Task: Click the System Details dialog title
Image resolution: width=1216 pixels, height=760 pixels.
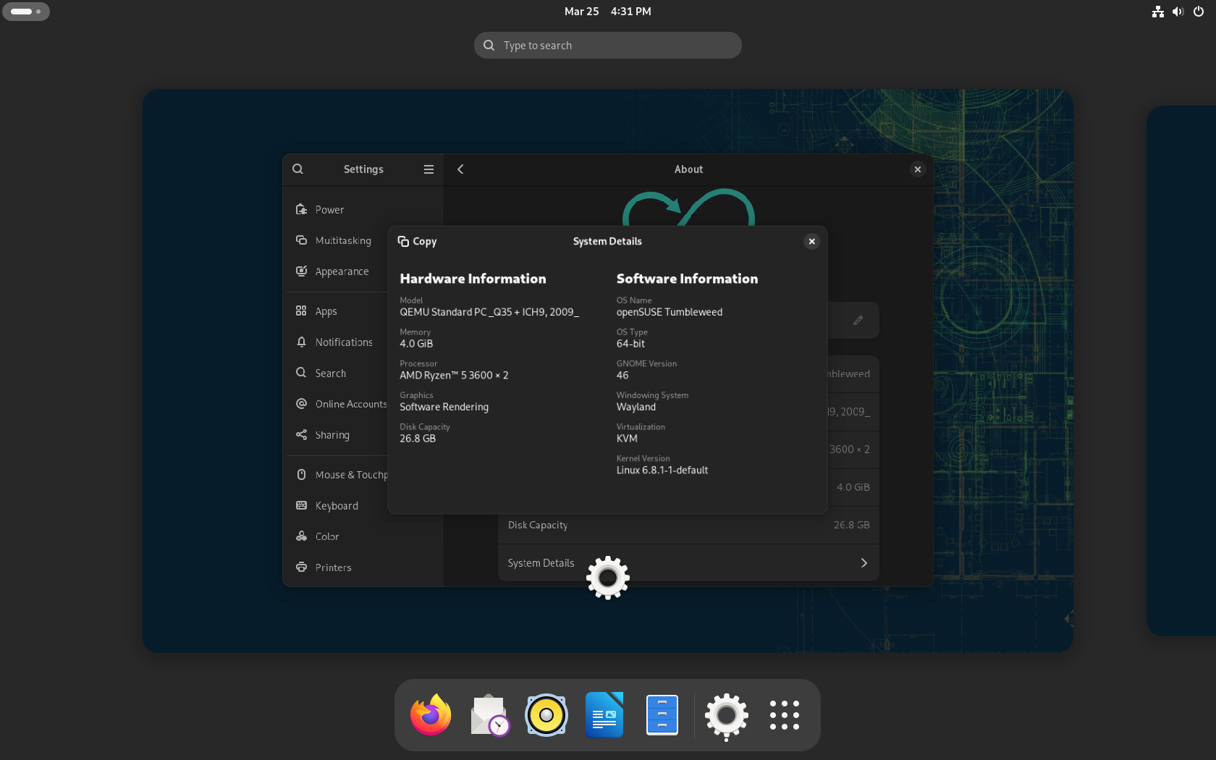Action: pos(607,241)
